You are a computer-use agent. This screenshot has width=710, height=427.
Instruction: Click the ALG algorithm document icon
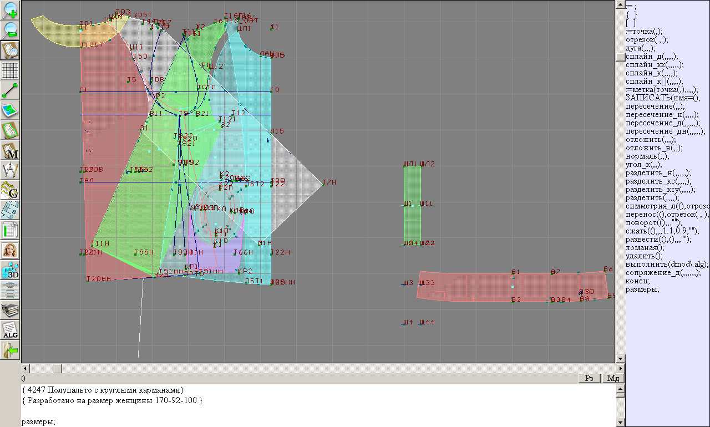11,330
